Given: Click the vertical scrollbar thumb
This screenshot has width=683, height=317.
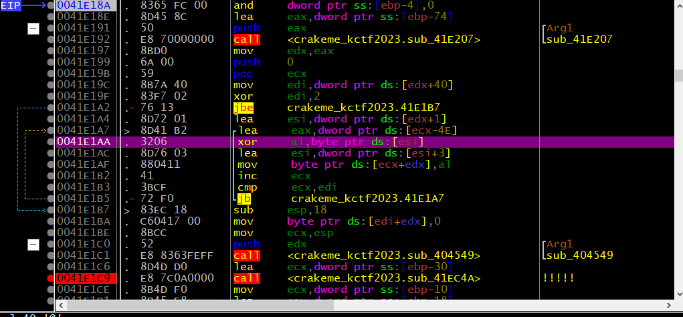Looking at the screenshot, I should 678,76.
